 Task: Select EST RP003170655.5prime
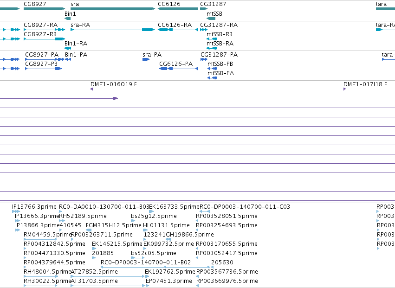[x=197, y=249]
